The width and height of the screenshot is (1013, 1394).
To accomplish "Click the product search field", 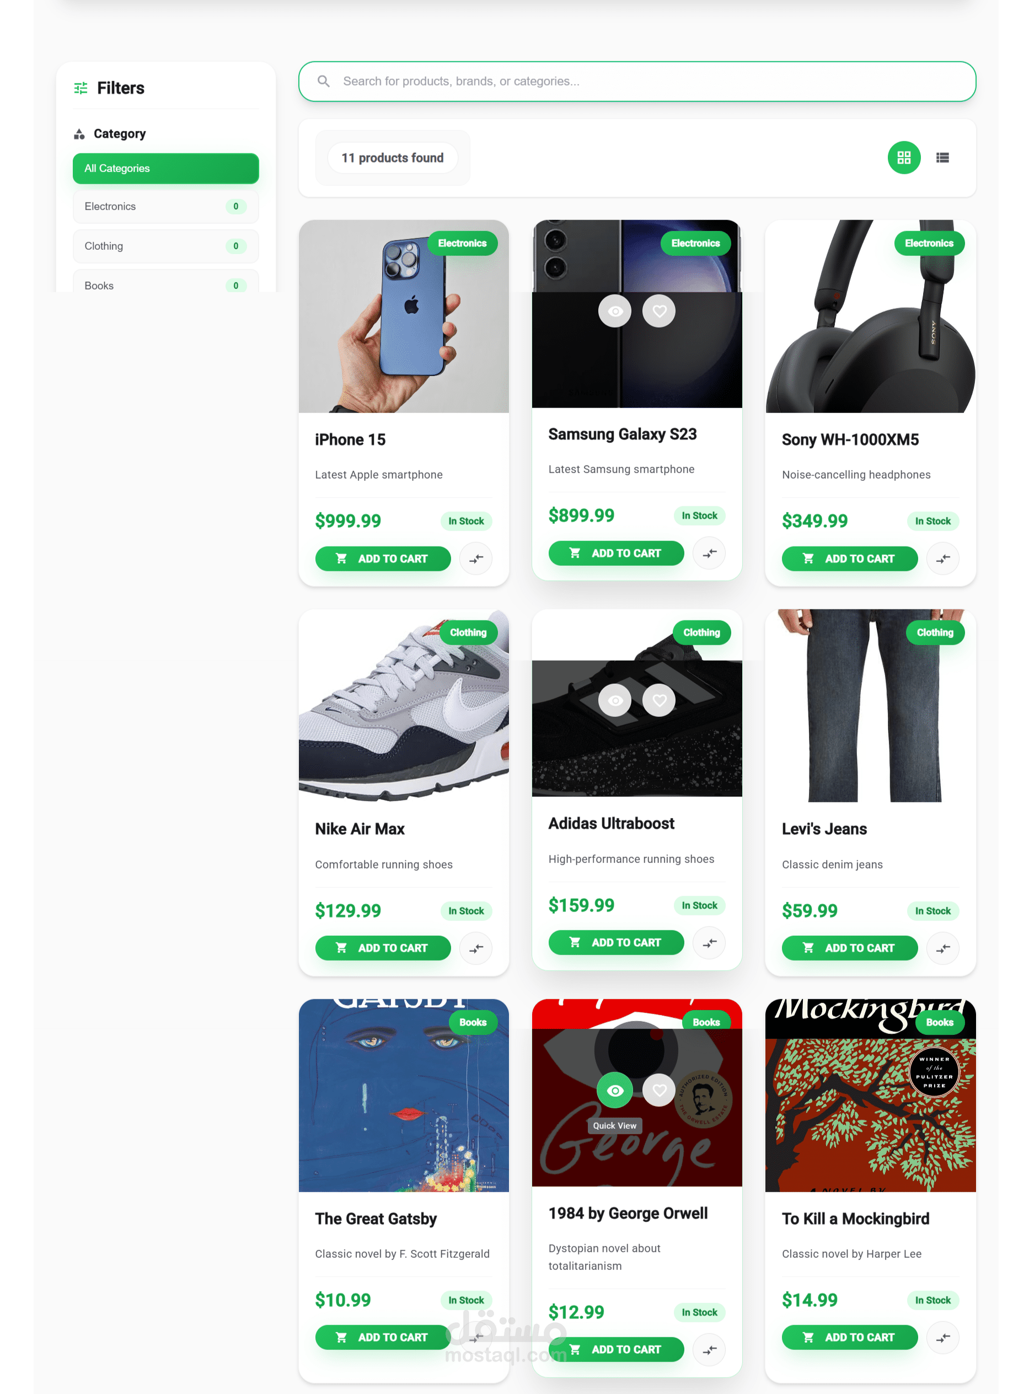I will point(637,81).
